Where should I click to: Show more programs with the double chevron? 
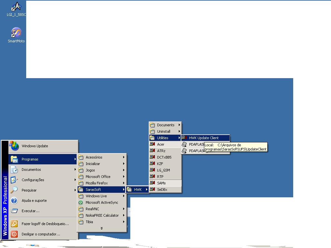pyautogui.click(x=102, y=228)
